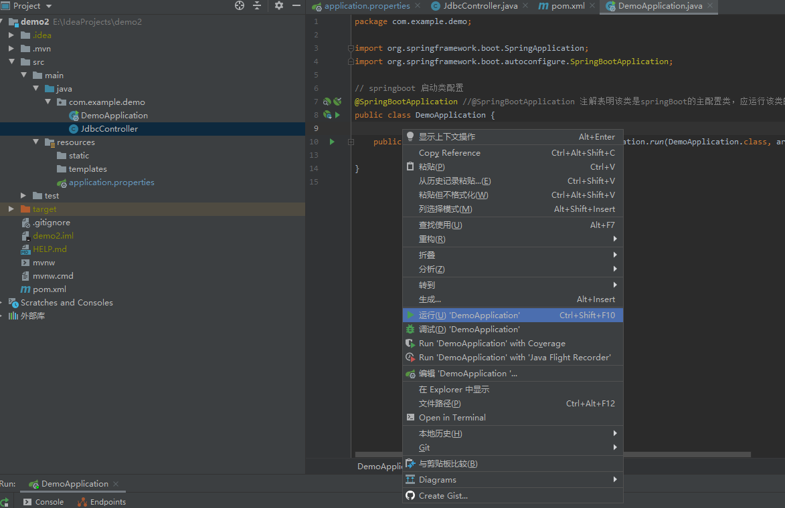
Task: Expand the .idea folder
Action: [x=11, y=35]
